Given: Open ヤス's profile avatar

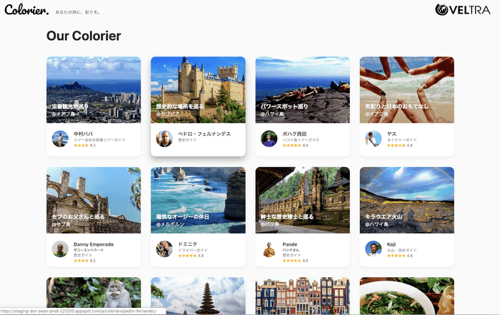Looking at the screenshot, I should click(374, 139).
